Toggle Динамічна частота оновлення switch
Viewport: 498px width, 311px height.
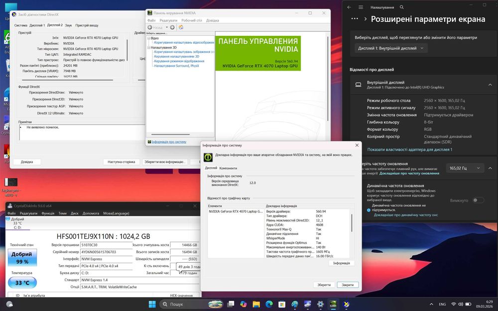click(x=478, y=200)
